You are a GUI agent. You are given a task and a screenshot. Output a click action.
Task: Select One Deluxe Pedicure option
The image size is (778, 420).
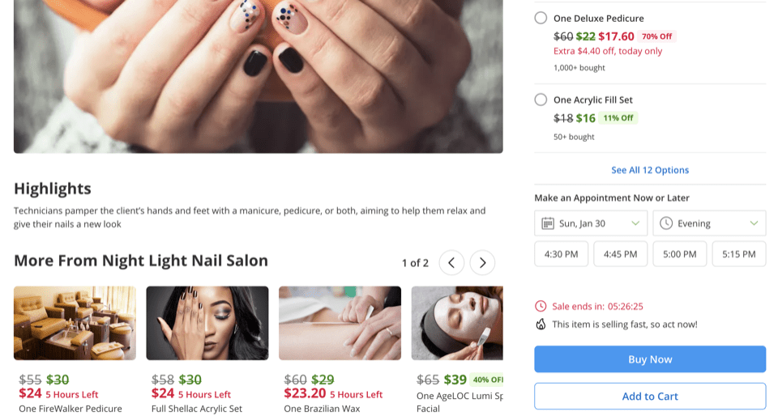pos(541,18)
